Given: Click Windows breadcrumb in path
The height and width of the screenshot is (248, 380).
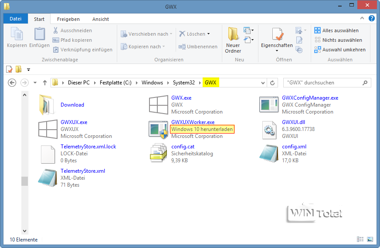Looking at the screenshot, I should point(152,83).
